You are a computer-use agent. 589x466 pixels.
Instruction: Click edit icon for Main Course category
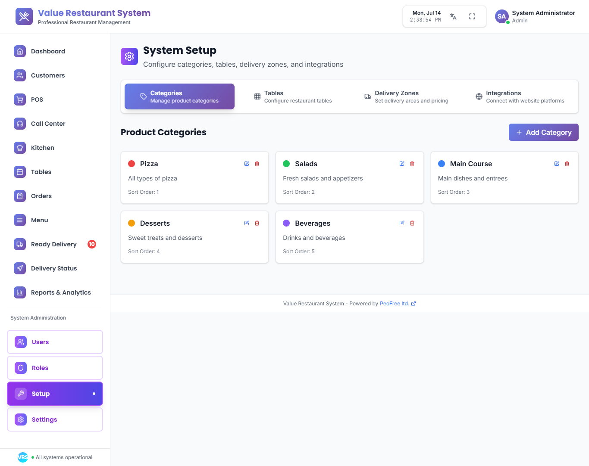[557, 164]
